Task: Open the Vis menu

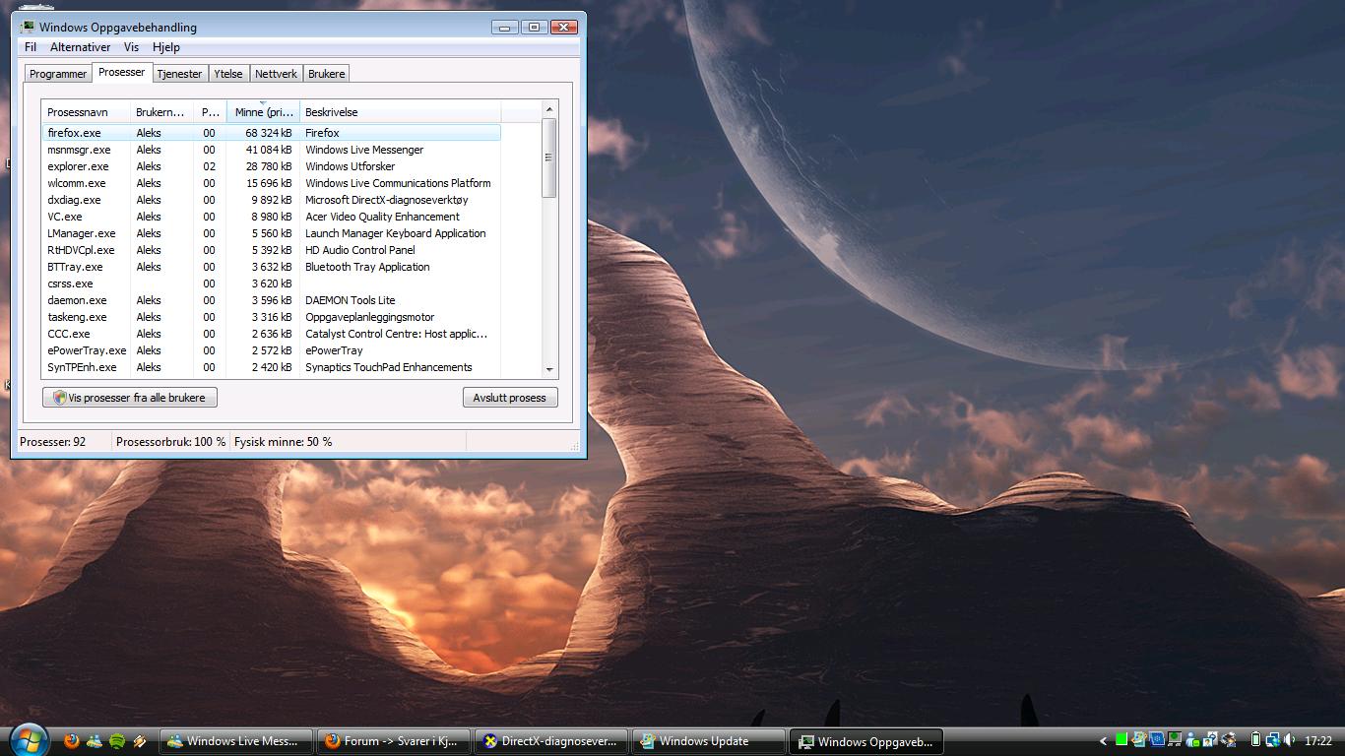Action: click(x=131, y=47)
